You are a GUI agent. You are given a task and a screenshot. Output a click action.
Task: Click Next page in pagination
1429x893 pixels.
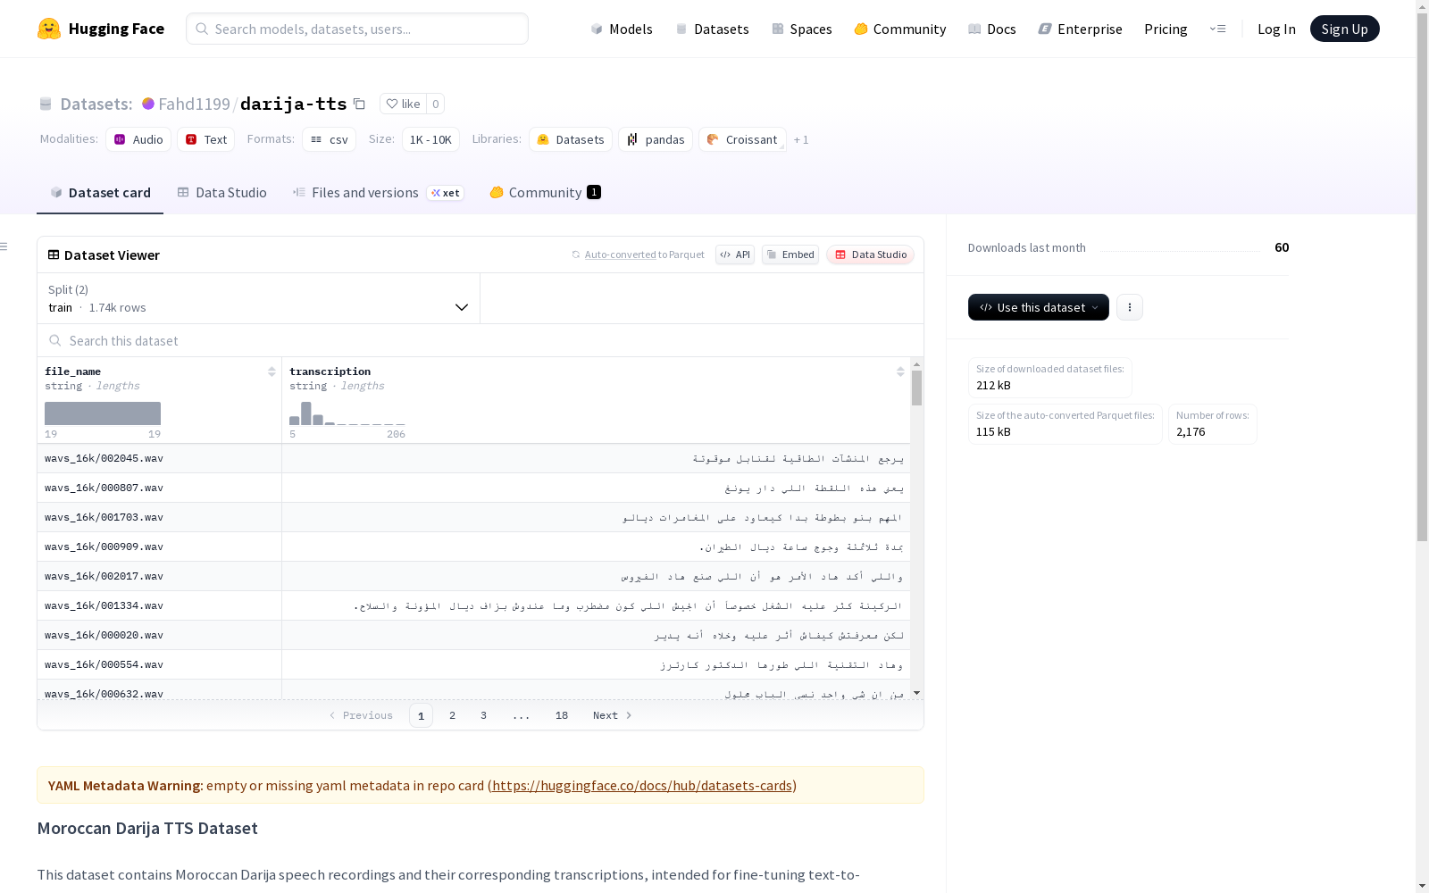click(x=613, y=715)
